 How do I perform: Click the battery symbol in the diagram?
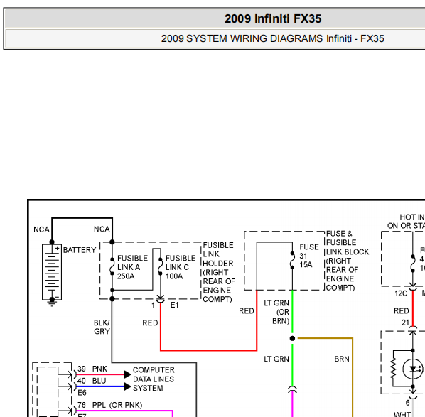pyautogui.click(x=52, y=272)
